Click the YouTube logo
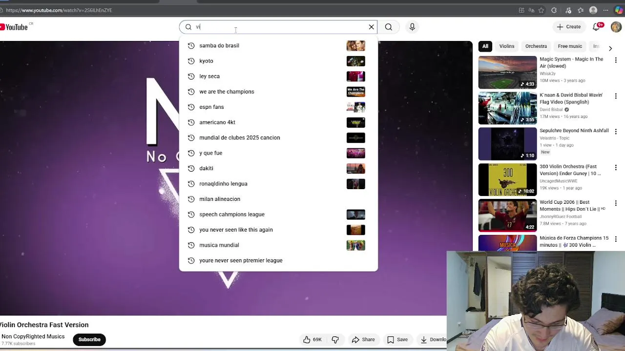This screenshot has height=351, width=625. [14, 27]
